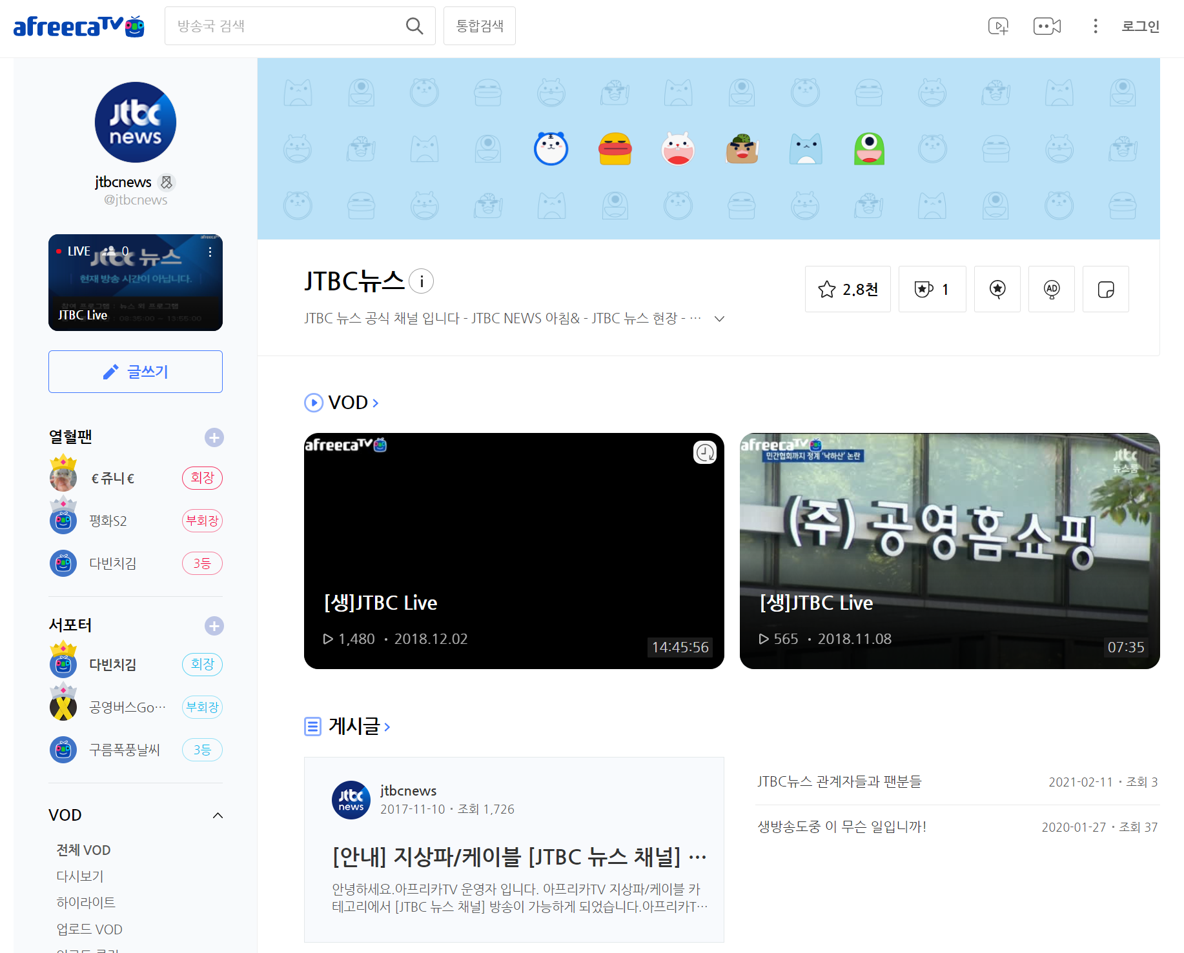
Task: Select 하이라이트 in sidebar
Action: coord(86,903)
